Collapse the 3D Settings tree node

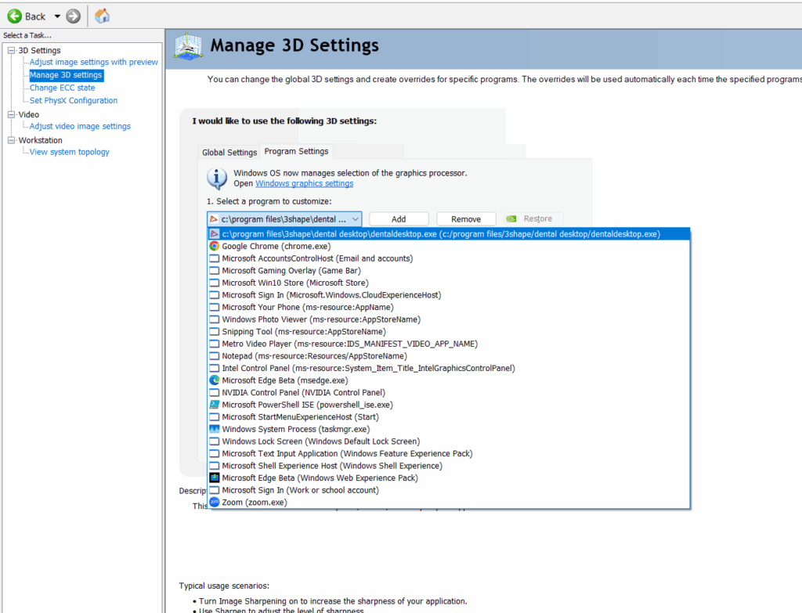coord(11,51)
